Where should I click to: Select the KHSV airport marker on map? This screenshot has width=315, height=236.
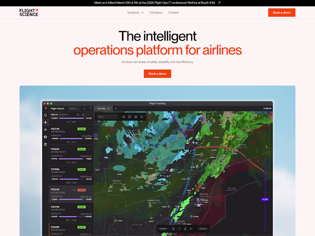pyautogui.click(x=116, y=221)
